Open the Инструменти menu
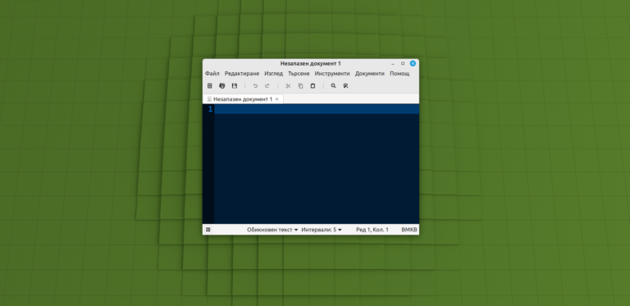The image size is (630, 306). click(x=332, y=74)
